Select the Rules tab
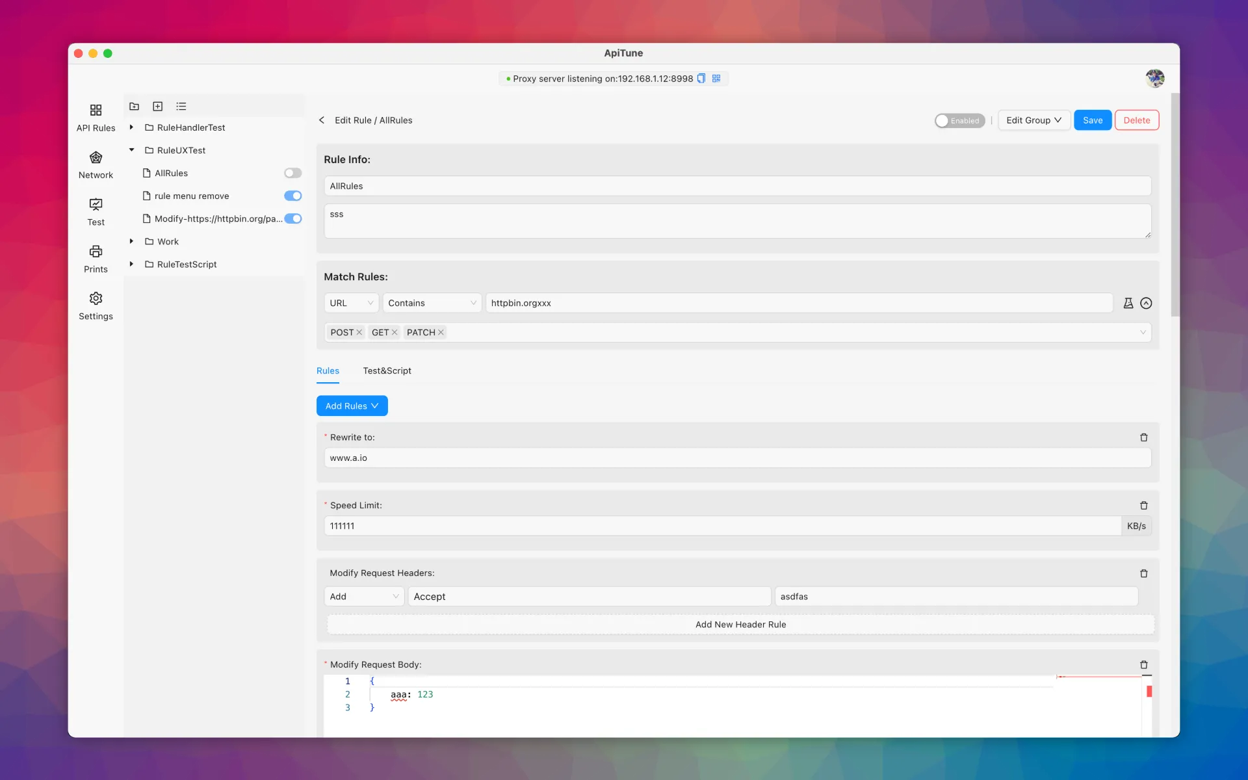Viewport: 1248px width, 780px height. [x=328, y=370]
